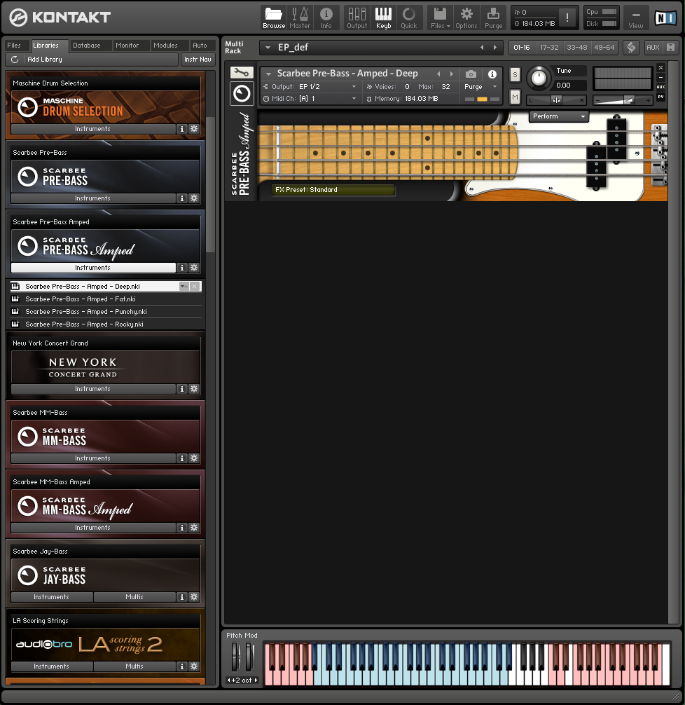
Task: Close the instrument with header X
Action: [660, 67]
